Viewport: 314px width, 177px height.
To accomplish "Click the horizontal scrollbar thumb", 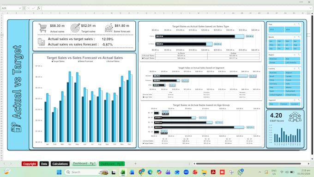I will (x=248, y=164).
